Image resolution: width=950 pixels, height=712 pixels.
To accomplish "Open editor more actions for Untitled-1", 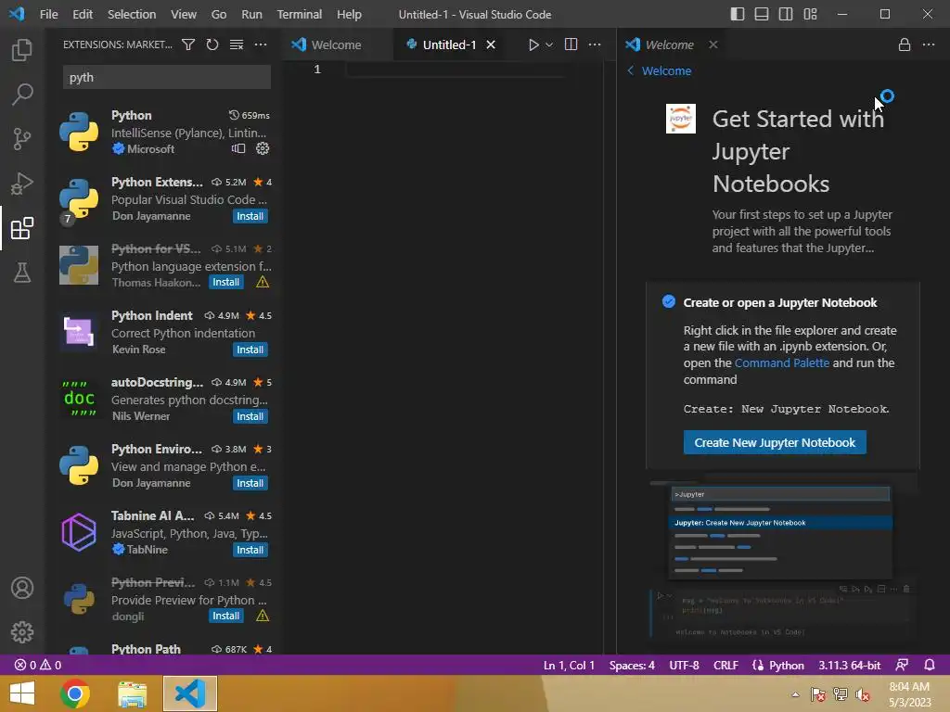I will (595, 44).
